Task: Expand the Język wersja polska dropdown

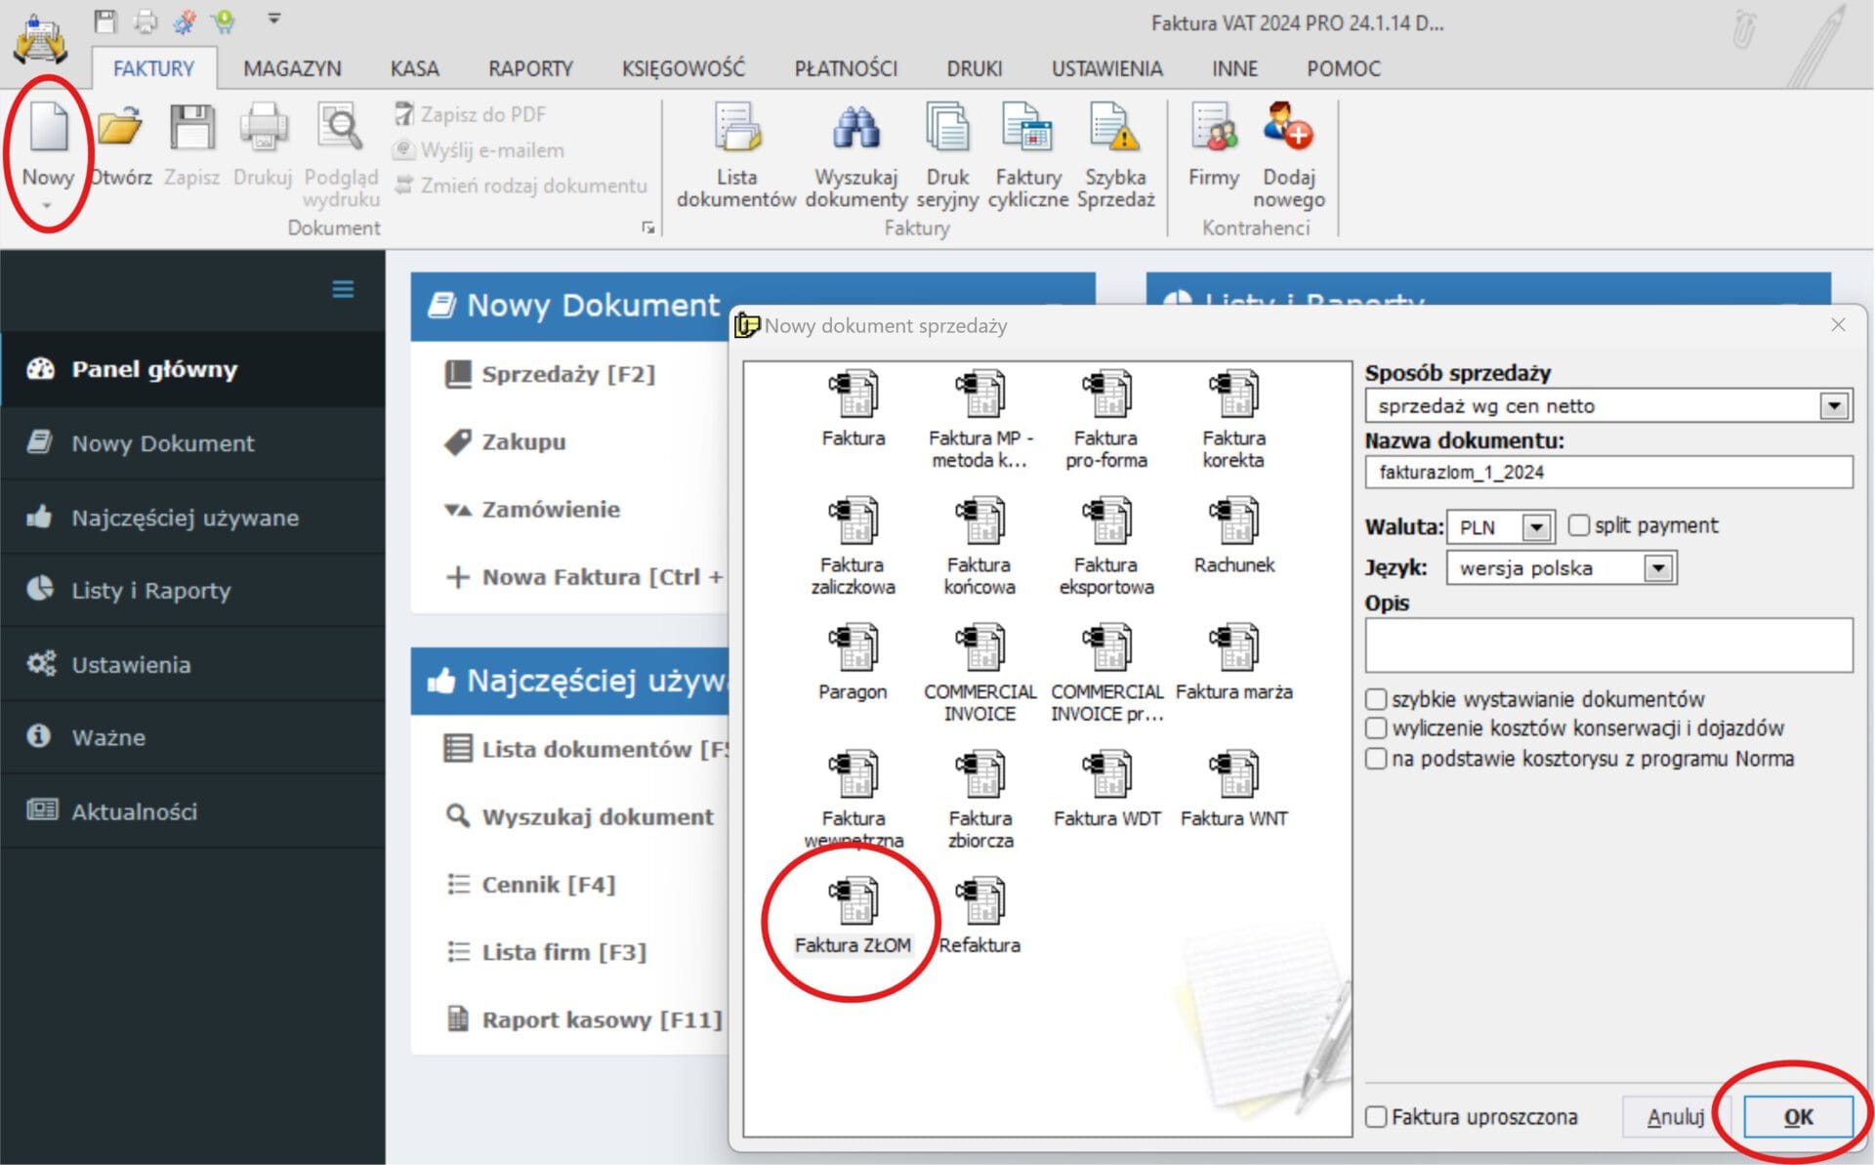Action: (x=1657, y=568)
